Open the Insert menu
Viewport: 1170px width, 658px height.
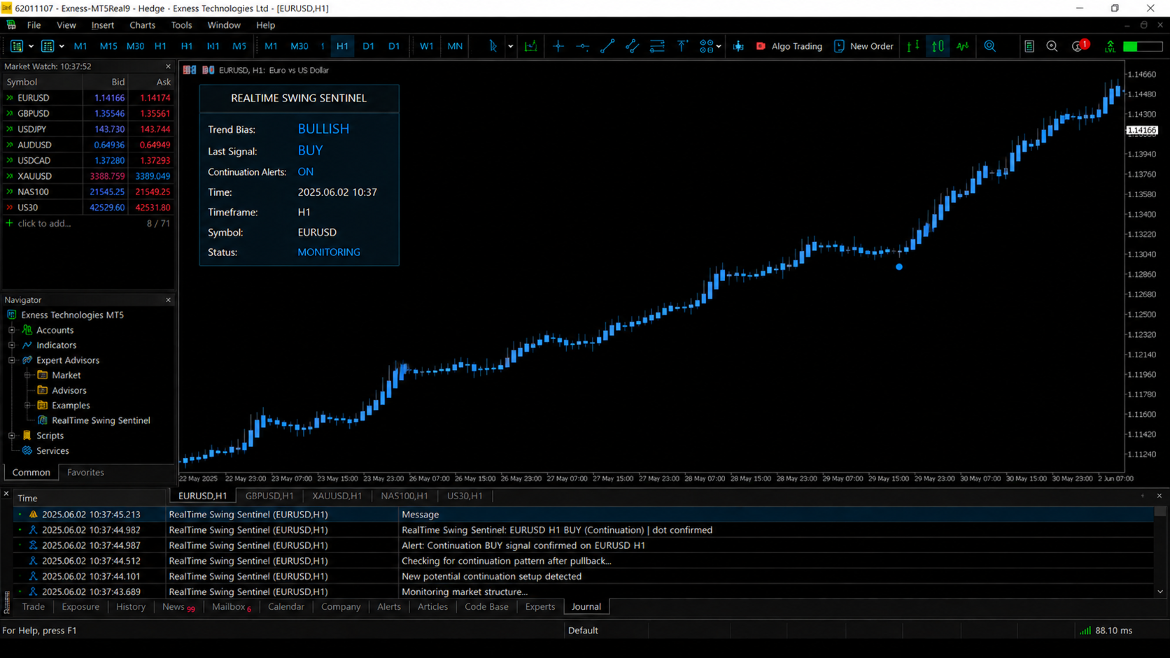coord(102,25)
